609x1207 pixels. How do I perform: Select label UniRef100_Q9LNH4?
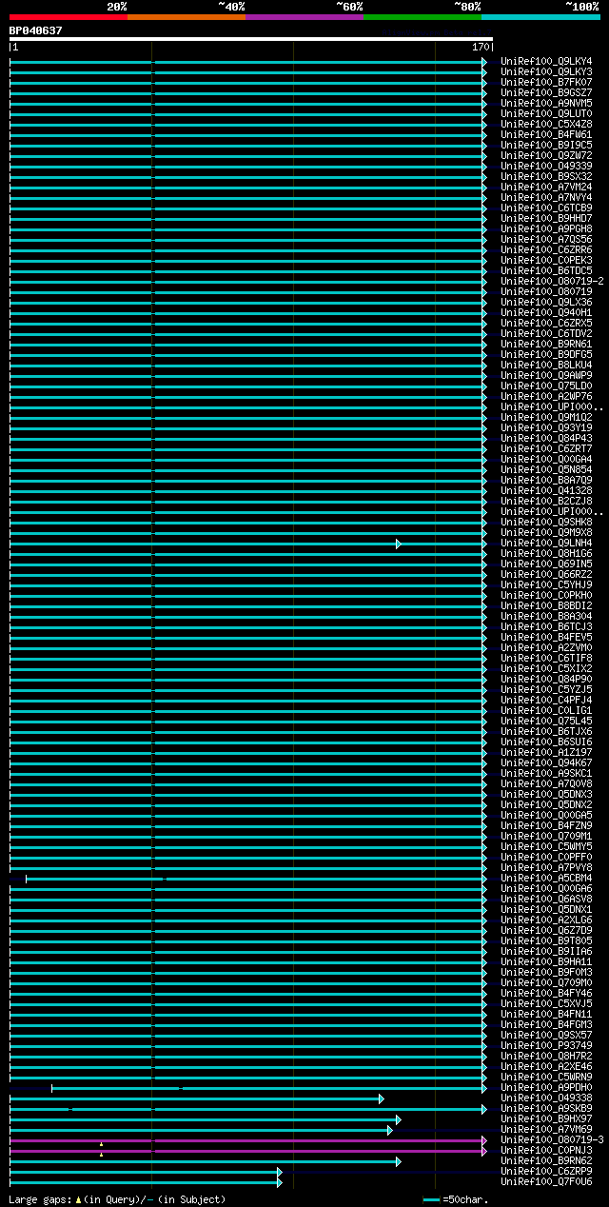pyautogui.click(x=546, y=544)
